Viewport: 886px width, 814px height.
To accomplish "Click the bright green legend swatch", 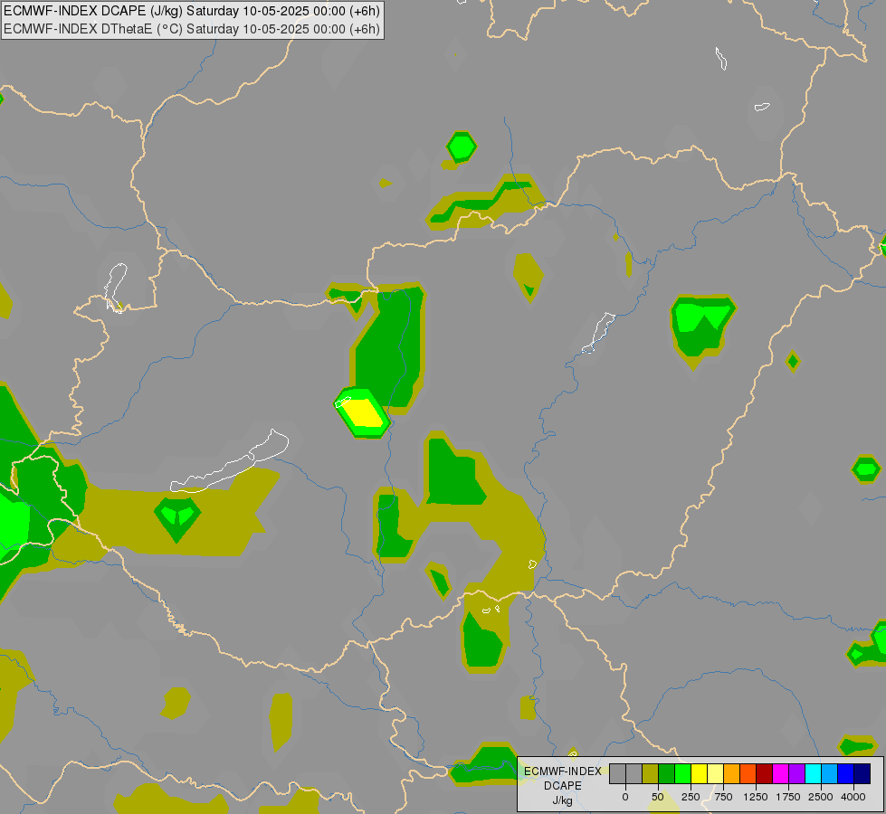I will 683,774.
